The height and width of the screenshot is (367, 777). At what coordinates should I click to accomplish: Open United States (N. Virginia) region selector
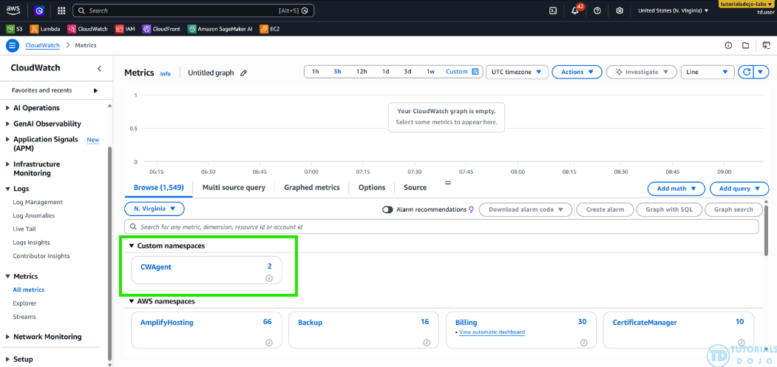point(673,10)
